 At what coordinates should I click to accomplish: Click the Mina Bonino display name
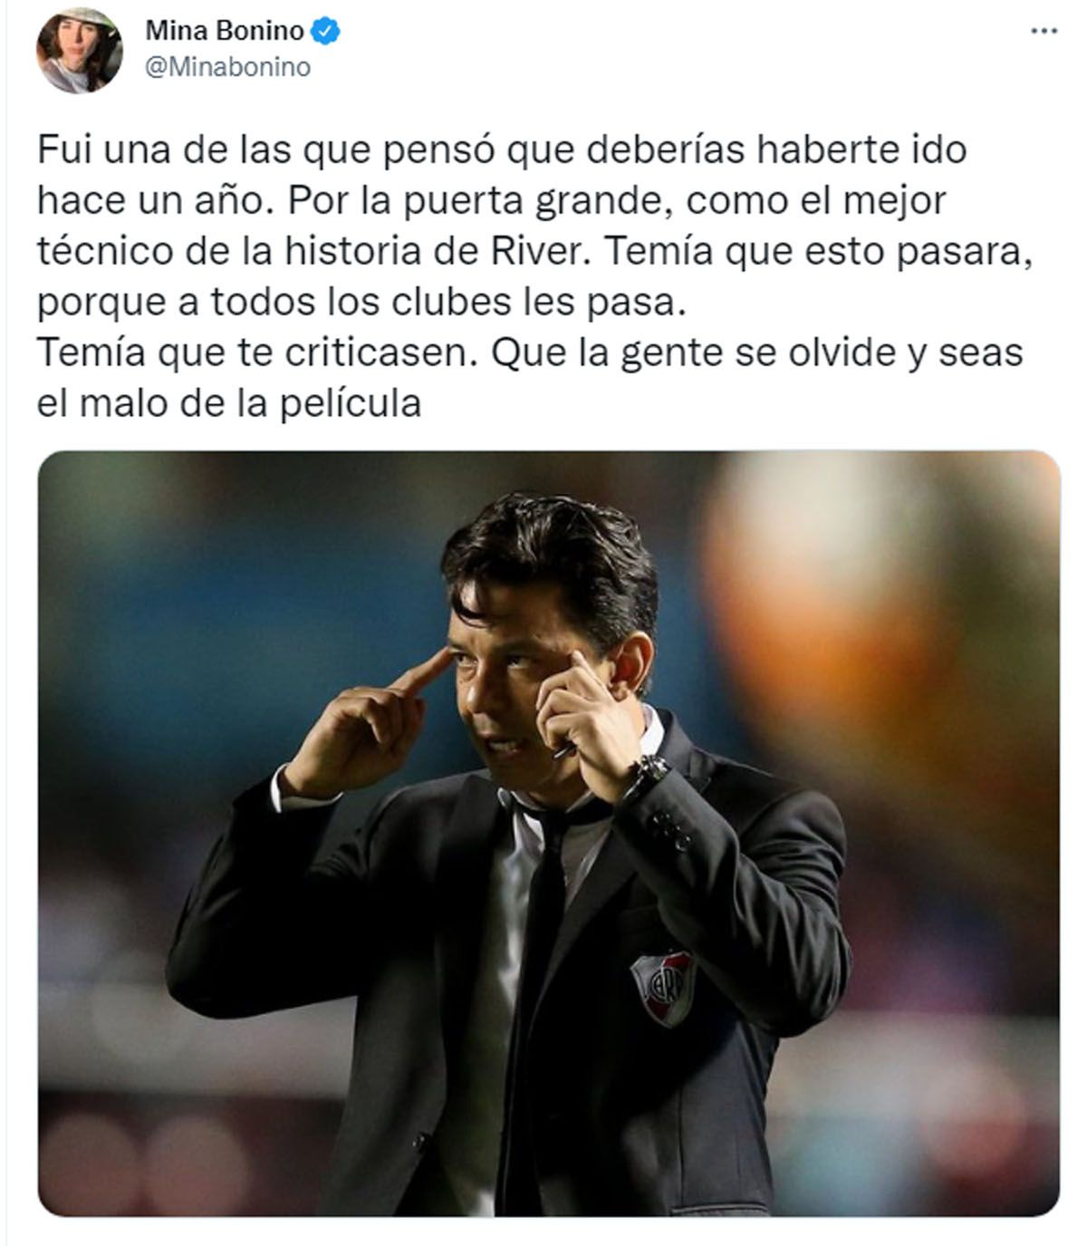point(225,31)
